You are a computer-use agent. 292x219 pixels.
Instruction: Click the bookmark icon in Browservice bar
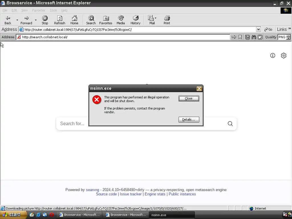click(x=240, y=37)
